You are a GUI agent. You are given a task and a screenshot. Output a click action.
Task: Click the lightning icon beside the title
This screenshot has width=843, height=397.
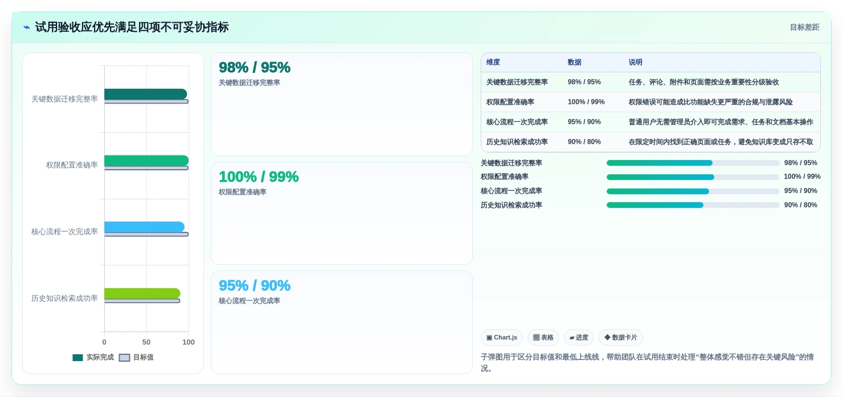(27, 27)
